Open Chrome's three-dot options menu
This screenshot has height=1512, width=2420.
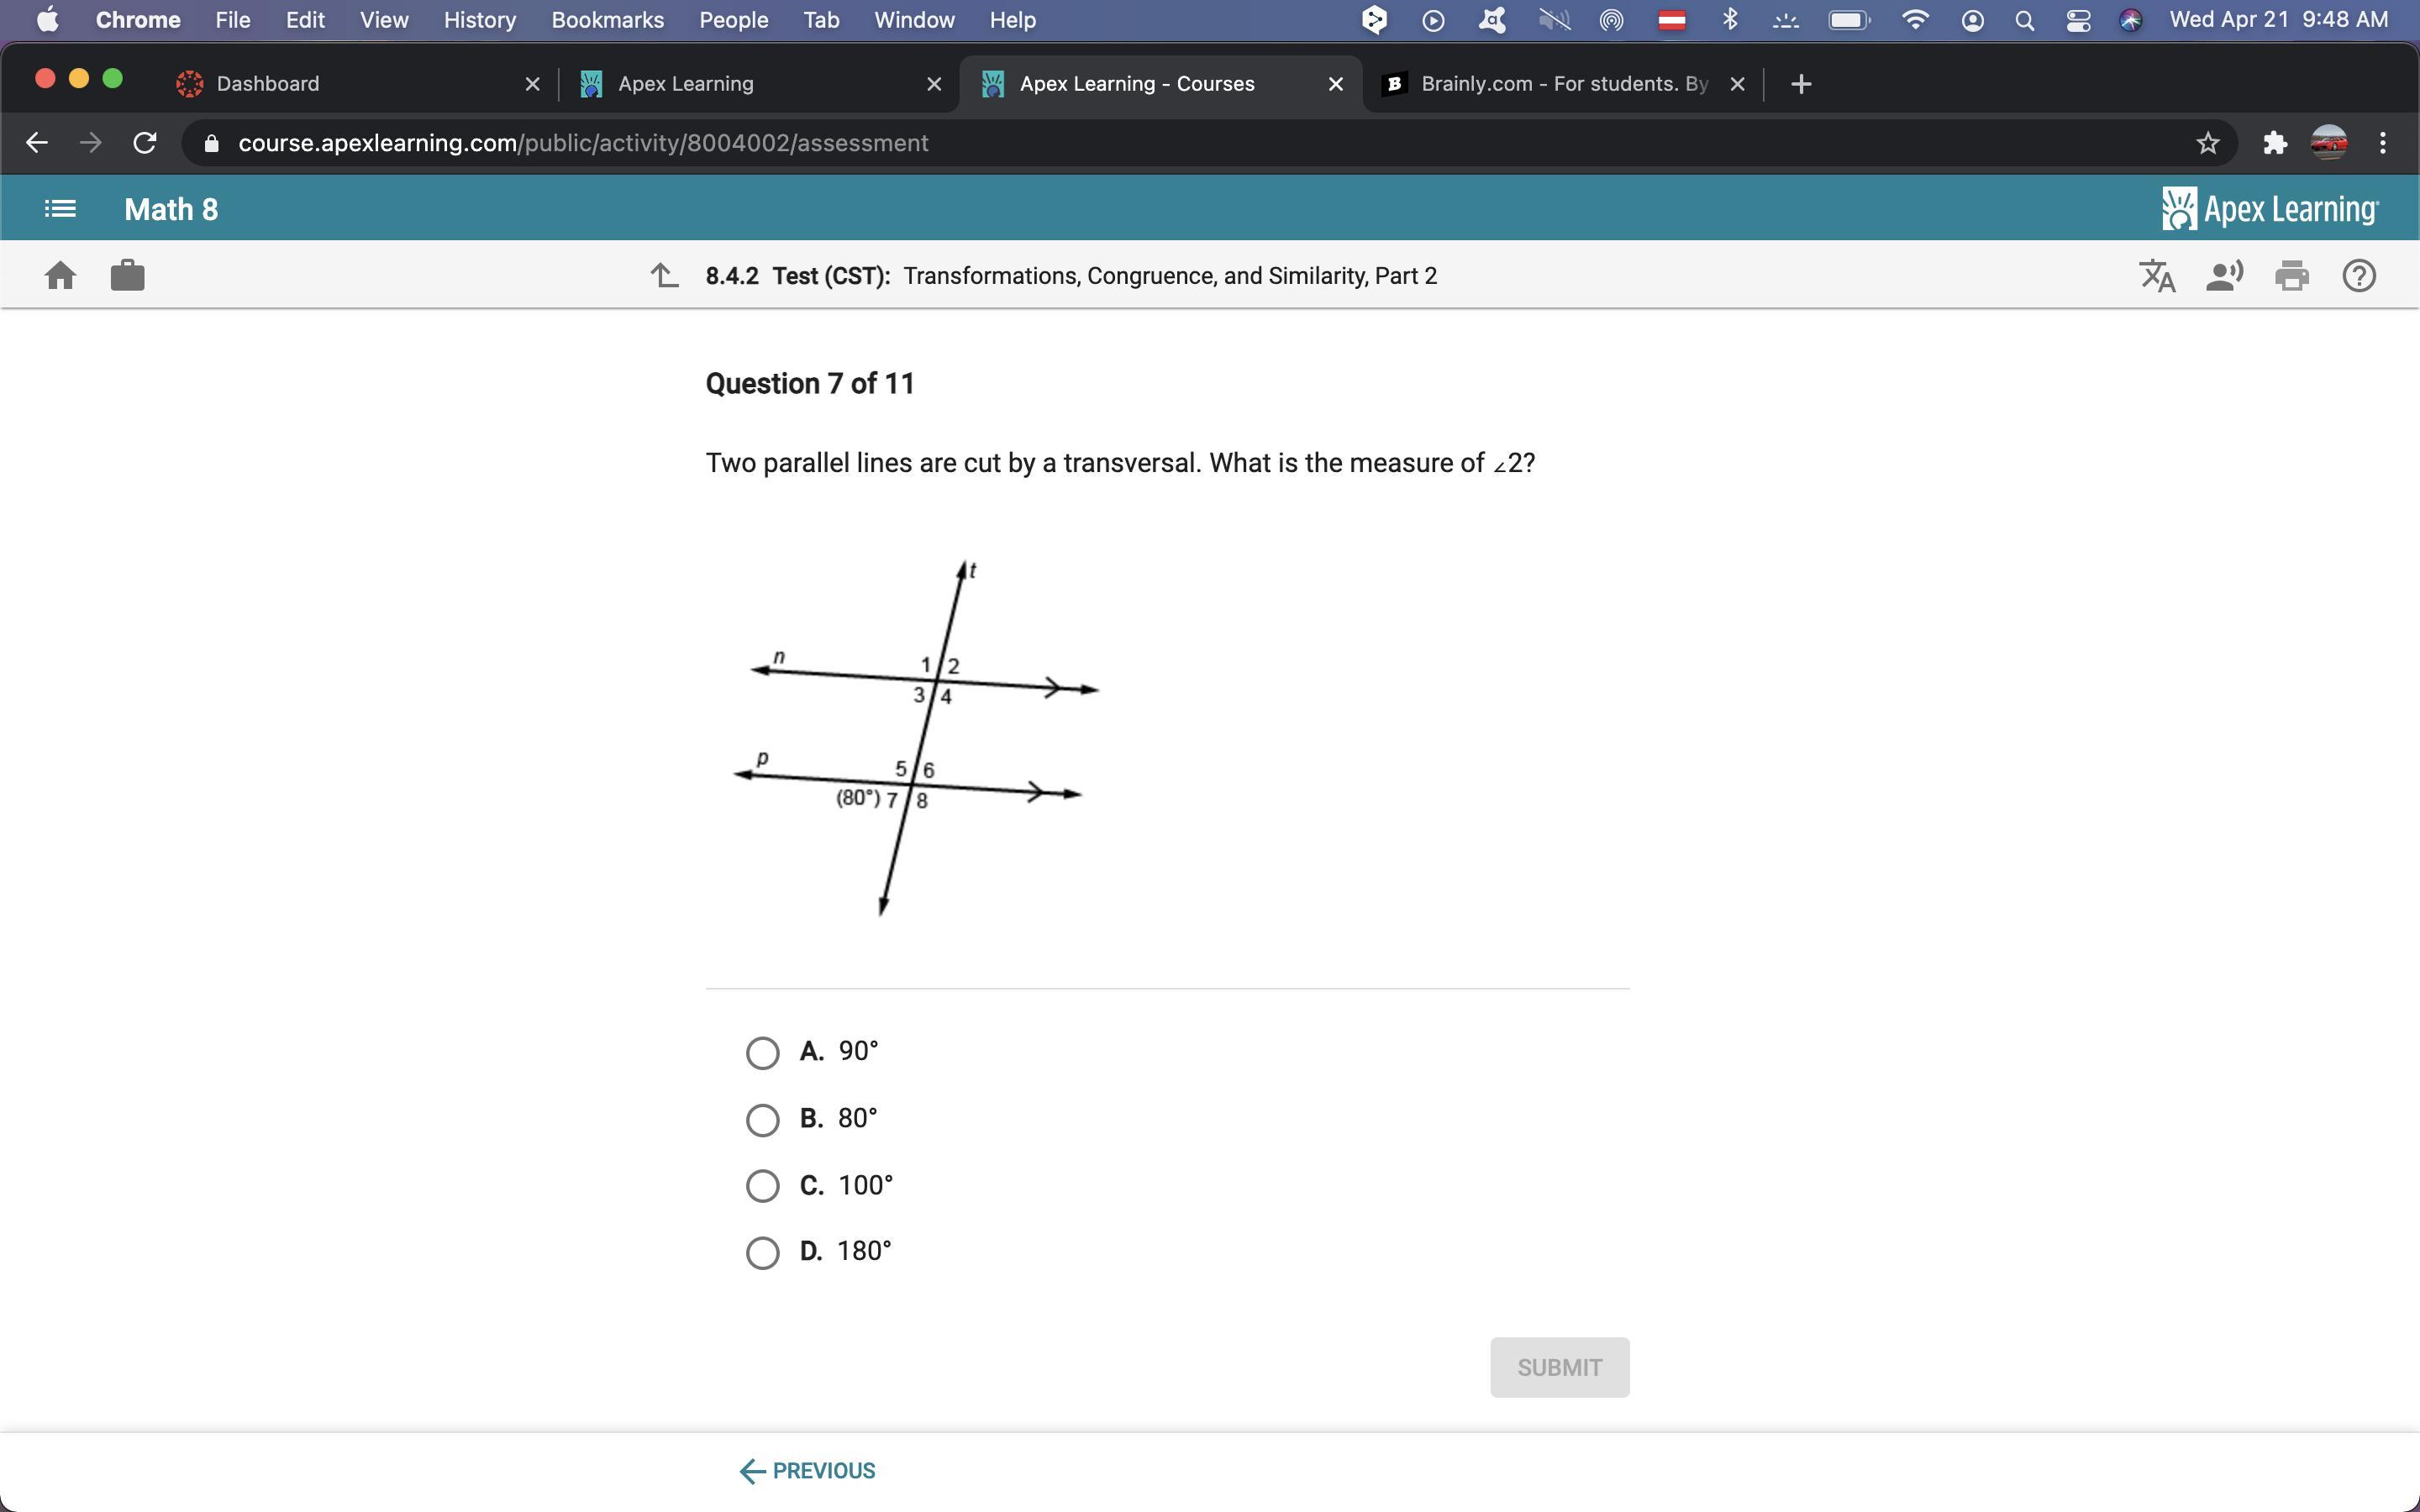coord(2383,143)
